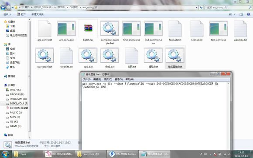Image resolution: width=253 pixels, height=158 pixels.
Task: Select BACKUP (D:) drive in navigation pane
Action: (x=15, y=94)
